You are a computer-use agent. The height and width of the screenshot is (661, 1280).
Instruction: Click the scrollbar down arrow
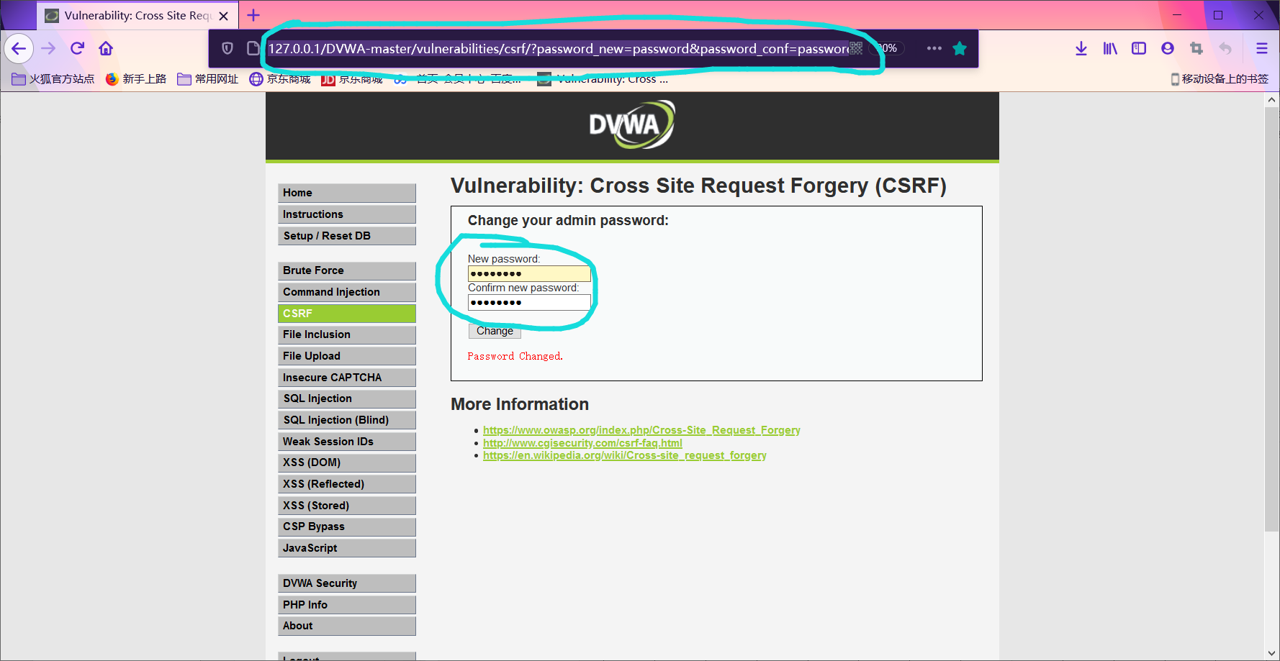pyautogui.click(x=1272, y=653)
